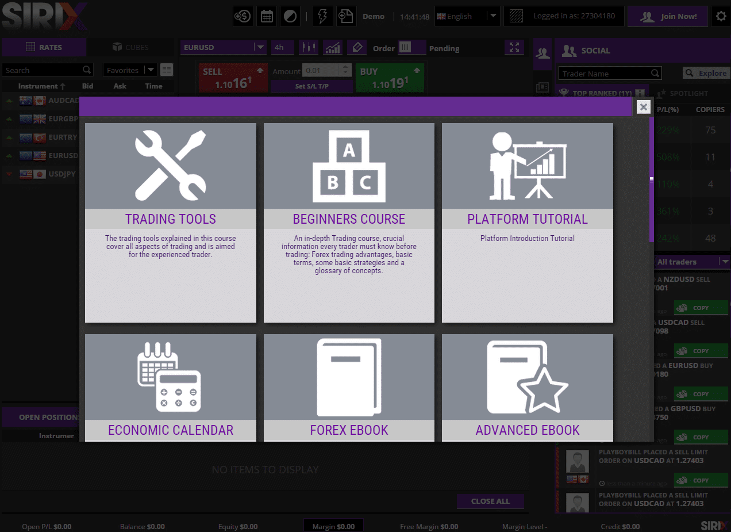Image resolution: width=731 pixels, height=532 pixels.
Task: Toggle the Order/Pending switch
Action: tap(411, 48)
